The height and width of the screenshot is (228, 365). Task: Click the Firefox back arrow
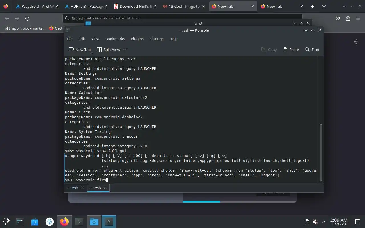pyautogui.click(x=7, y=18)
